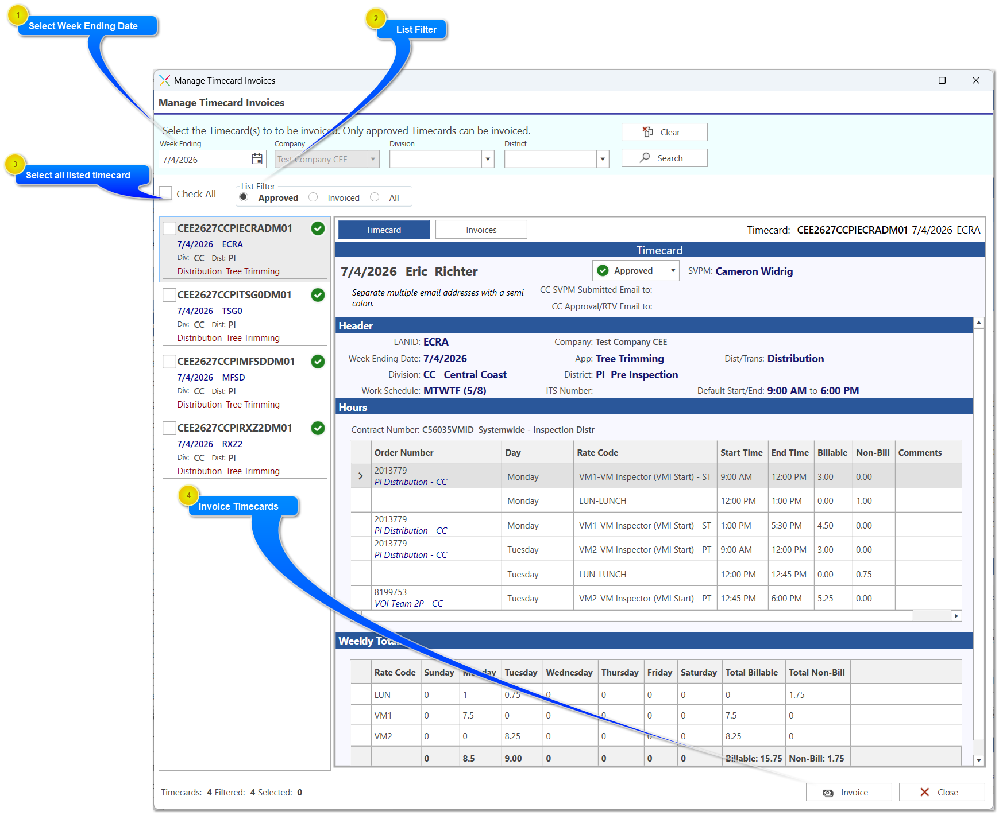Click the vertical scrollbar up arrow
999x815 pixels.
[979, 323]
